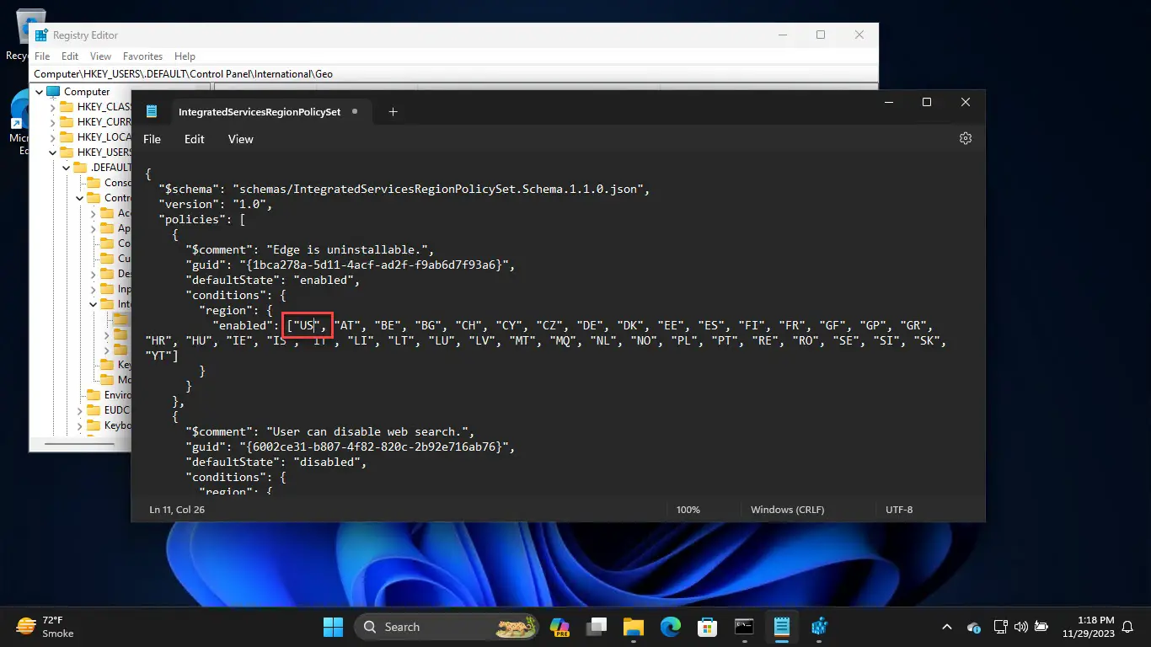Click the first guid value {1bca278a-...}

[375, 265]
